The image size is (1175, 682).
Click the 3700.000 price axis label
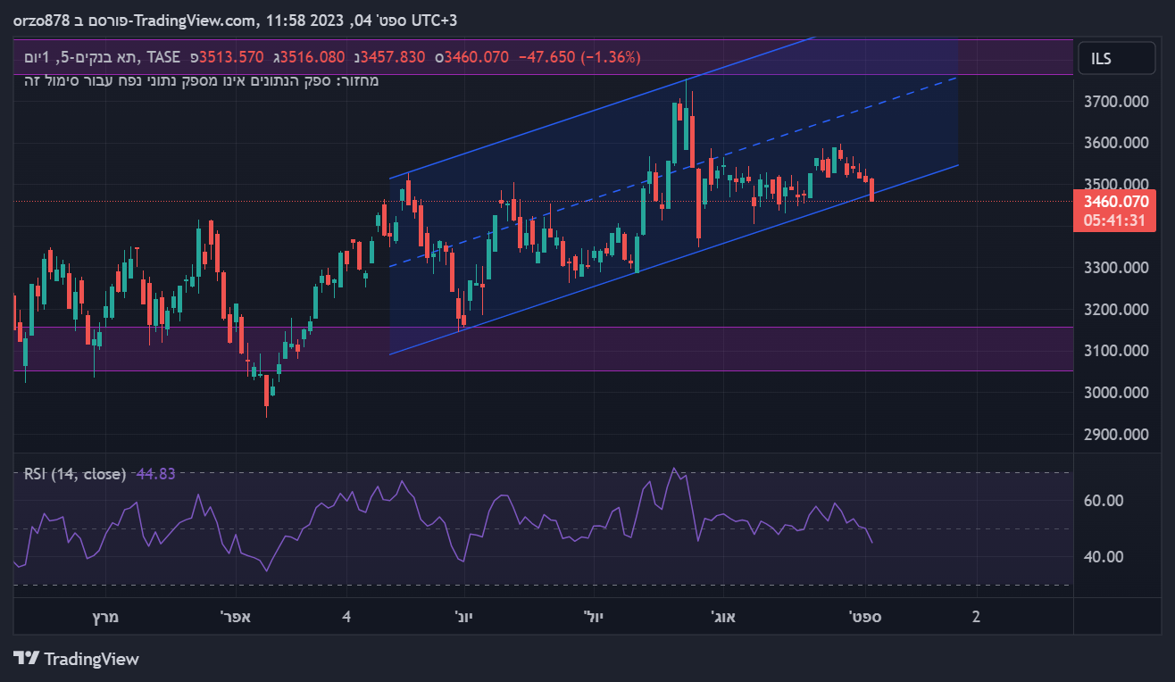tap(1114, 102)
